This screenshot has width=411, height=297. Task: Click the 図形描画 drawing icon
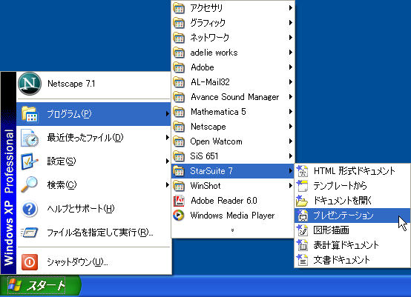click(302, 230)
